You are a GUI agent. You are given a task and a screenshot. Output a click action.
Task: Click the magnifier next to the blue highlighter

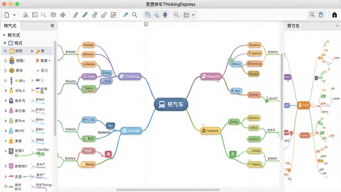135,15
